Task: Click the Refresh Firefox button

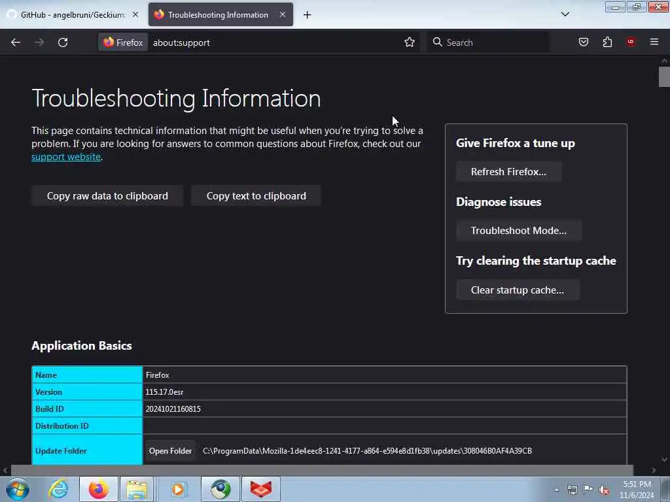Action: pos(508,172)
